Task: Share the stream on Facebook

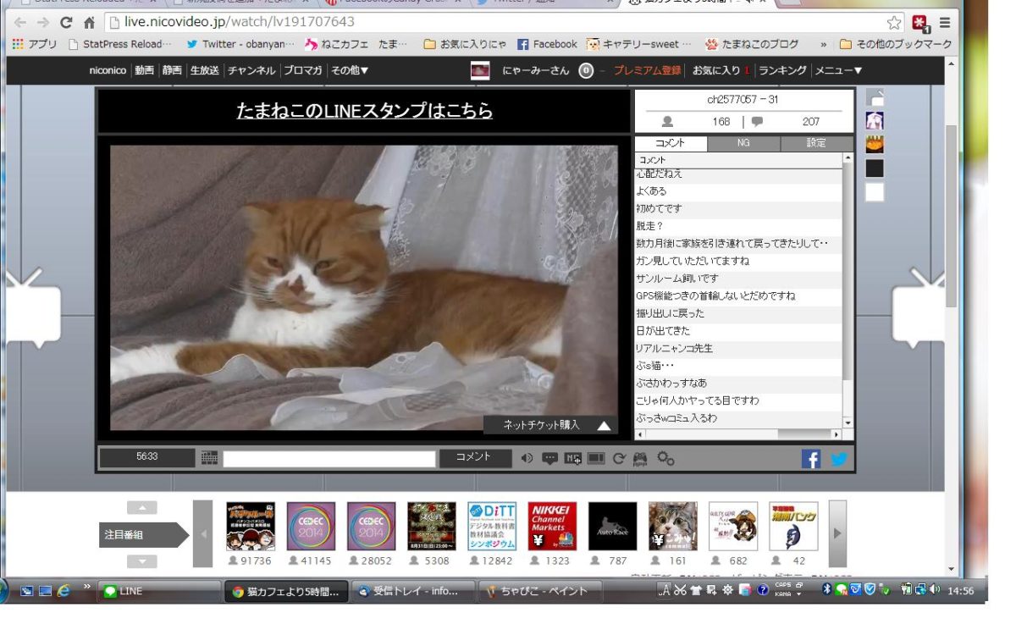Action: [x=811, y=458]
